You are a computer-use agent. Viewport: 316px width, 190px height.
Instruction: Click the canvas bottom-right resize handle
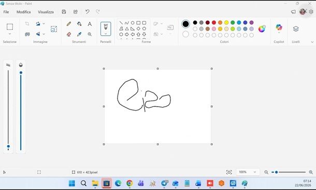pyautogui.click(x=211, y=144)
